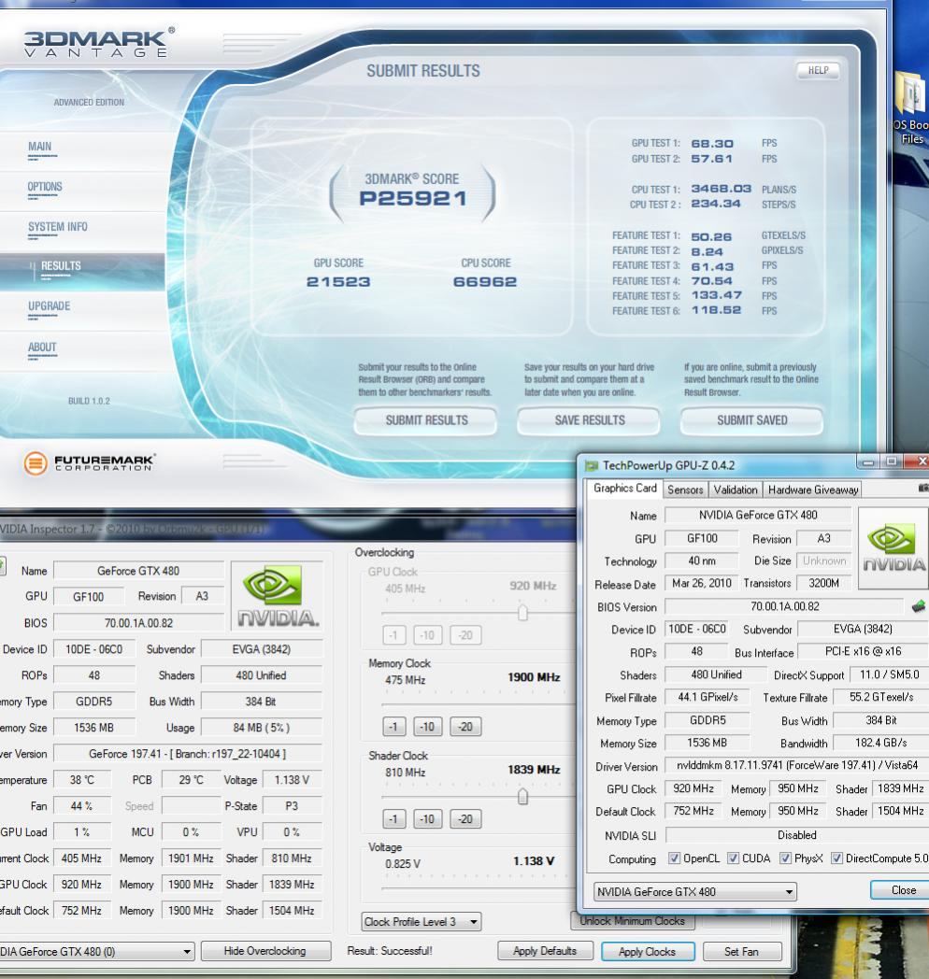929x979 pixels.
Task: Toggle the PhysX checkbox in GPU-Z
Action: point(785,858)
